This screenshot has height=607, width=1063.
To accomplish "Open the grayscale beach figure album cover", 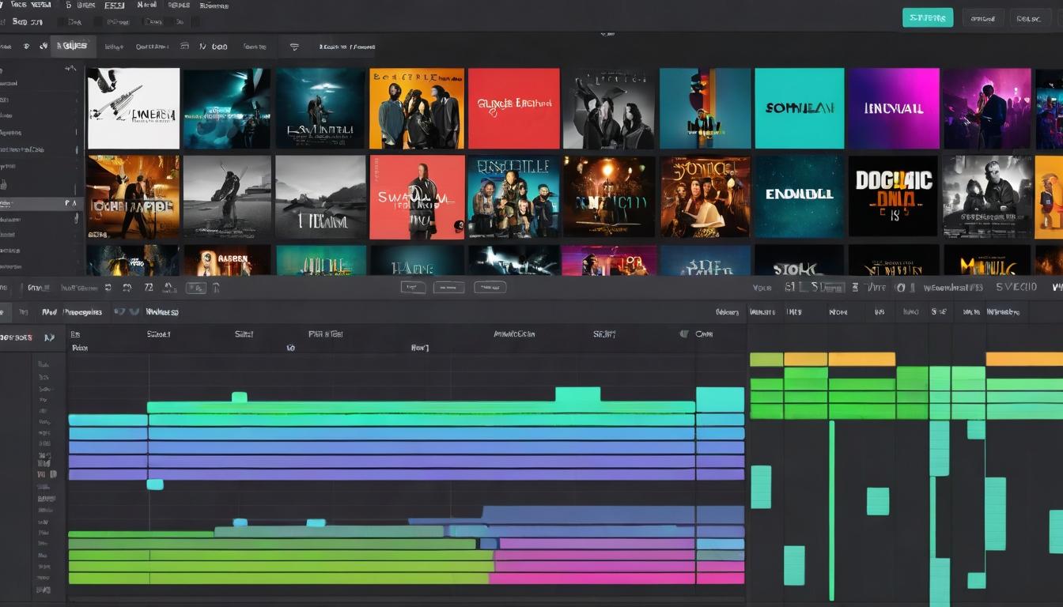I will point(227,197).
